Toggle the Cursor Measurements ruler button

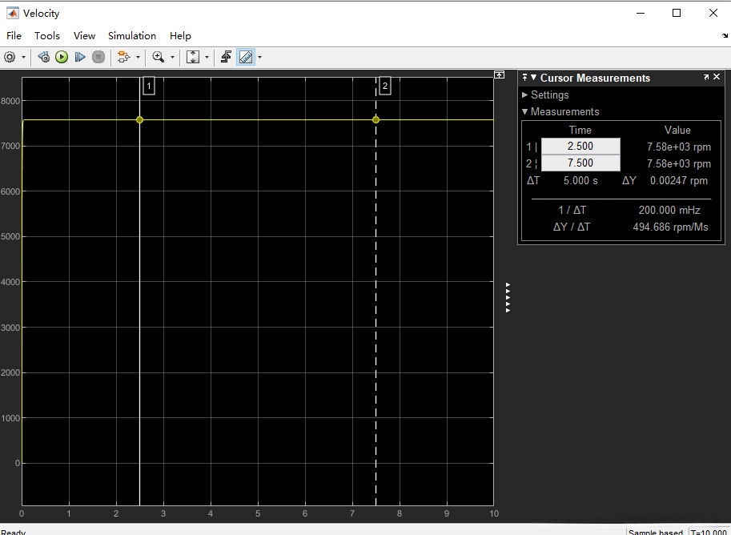coord(246,57)
